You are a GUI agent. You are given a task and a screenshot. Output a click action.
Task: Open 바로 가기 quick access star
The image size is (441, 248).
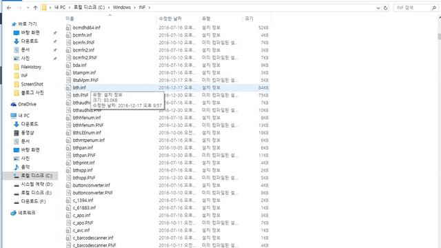click(14, 24)
